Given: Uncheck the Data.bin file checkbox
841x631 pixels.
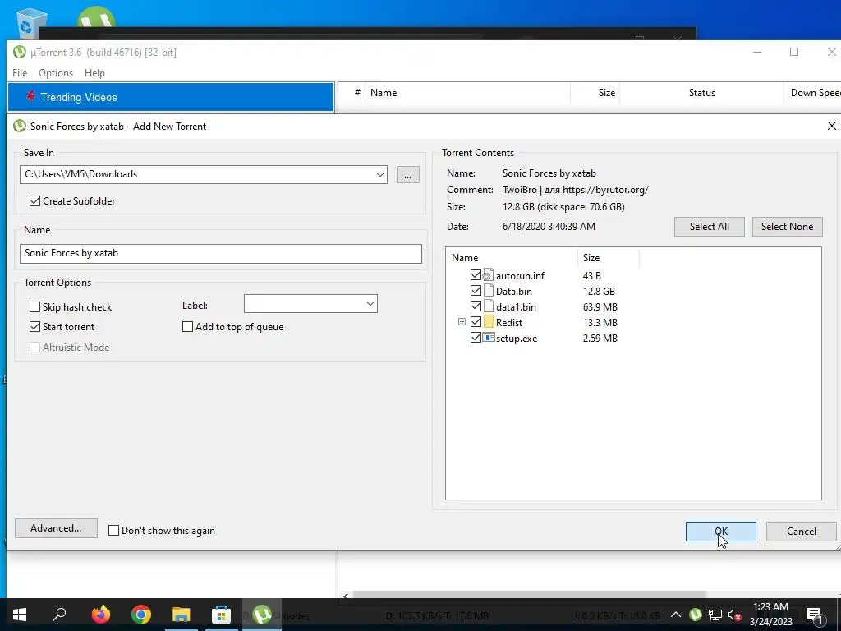Looking at the screenshot, I should click(x=476, y=291).
